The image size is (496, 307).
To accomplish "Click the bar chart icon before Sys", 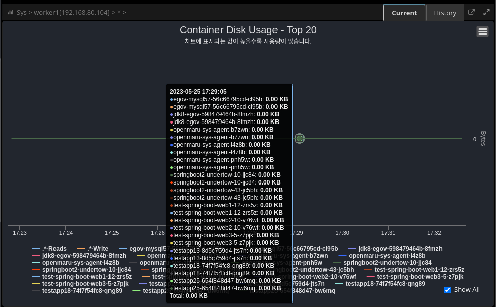I will point(10,13).
